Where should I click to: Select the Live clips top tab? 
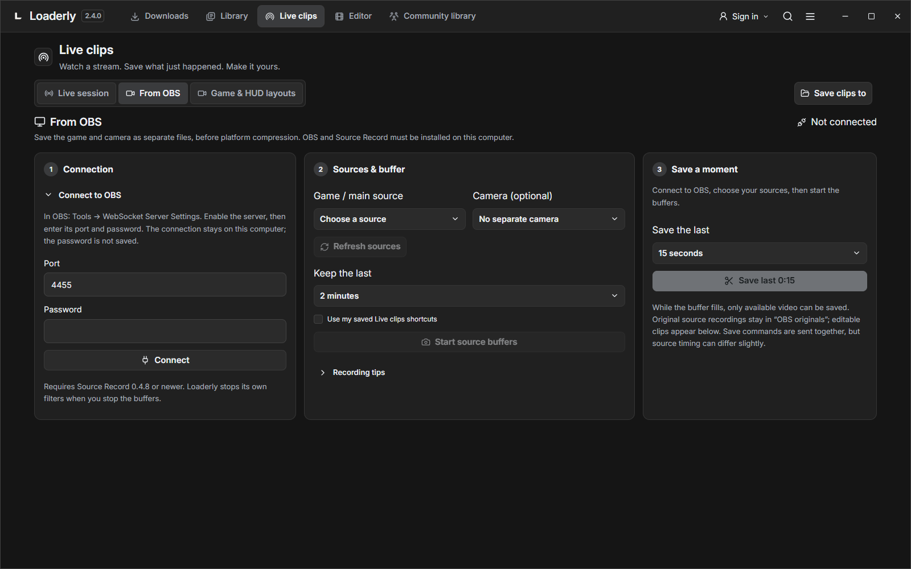tap(291, 16)
